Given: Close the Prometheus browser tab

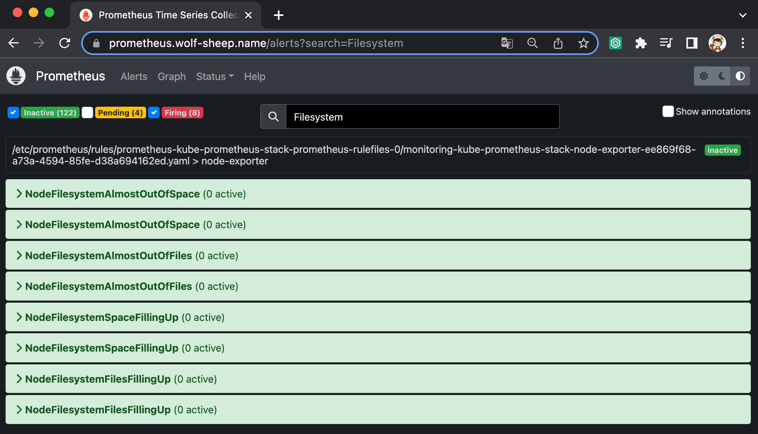Looking at the screenshot, I should tap(248, 15).
